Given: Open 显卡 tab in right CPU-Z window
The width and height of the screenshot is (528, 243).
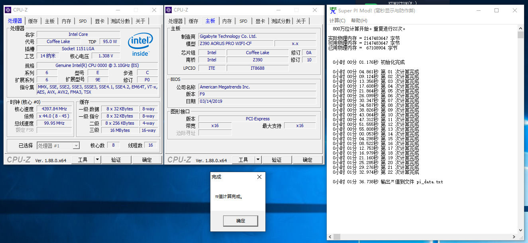Looking at the screenshot, I should click(260, 21).
